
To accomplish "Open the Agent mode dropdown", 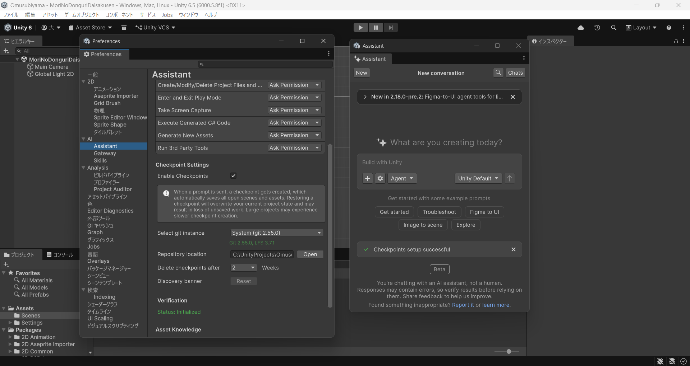I will click(x=402, y=178).
